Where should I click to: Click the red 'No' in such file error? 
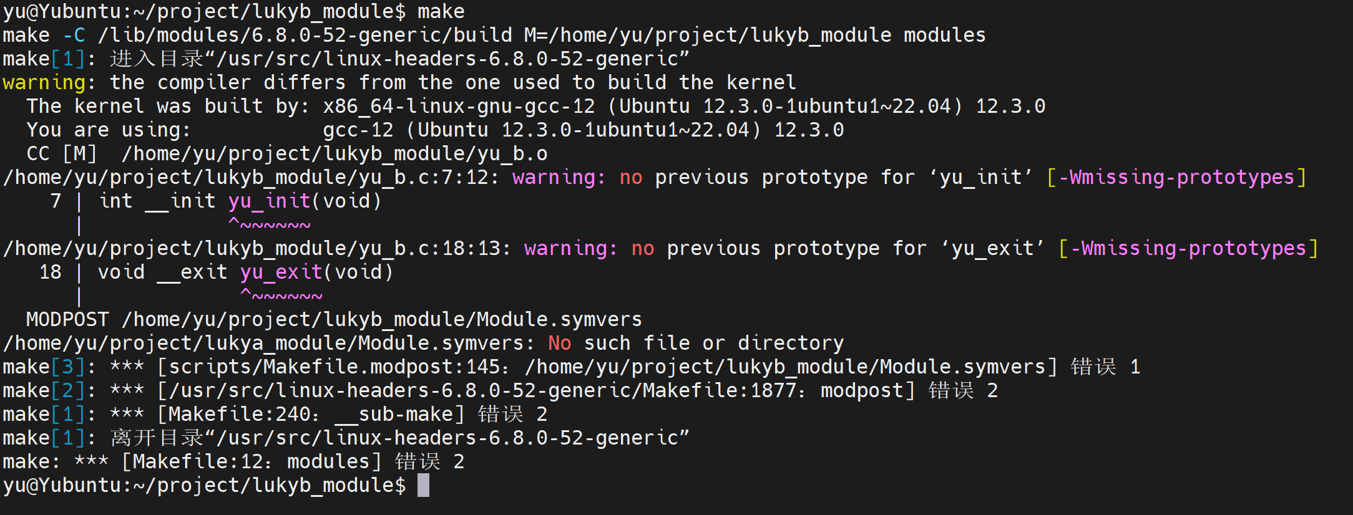click(x=560, y=343)
